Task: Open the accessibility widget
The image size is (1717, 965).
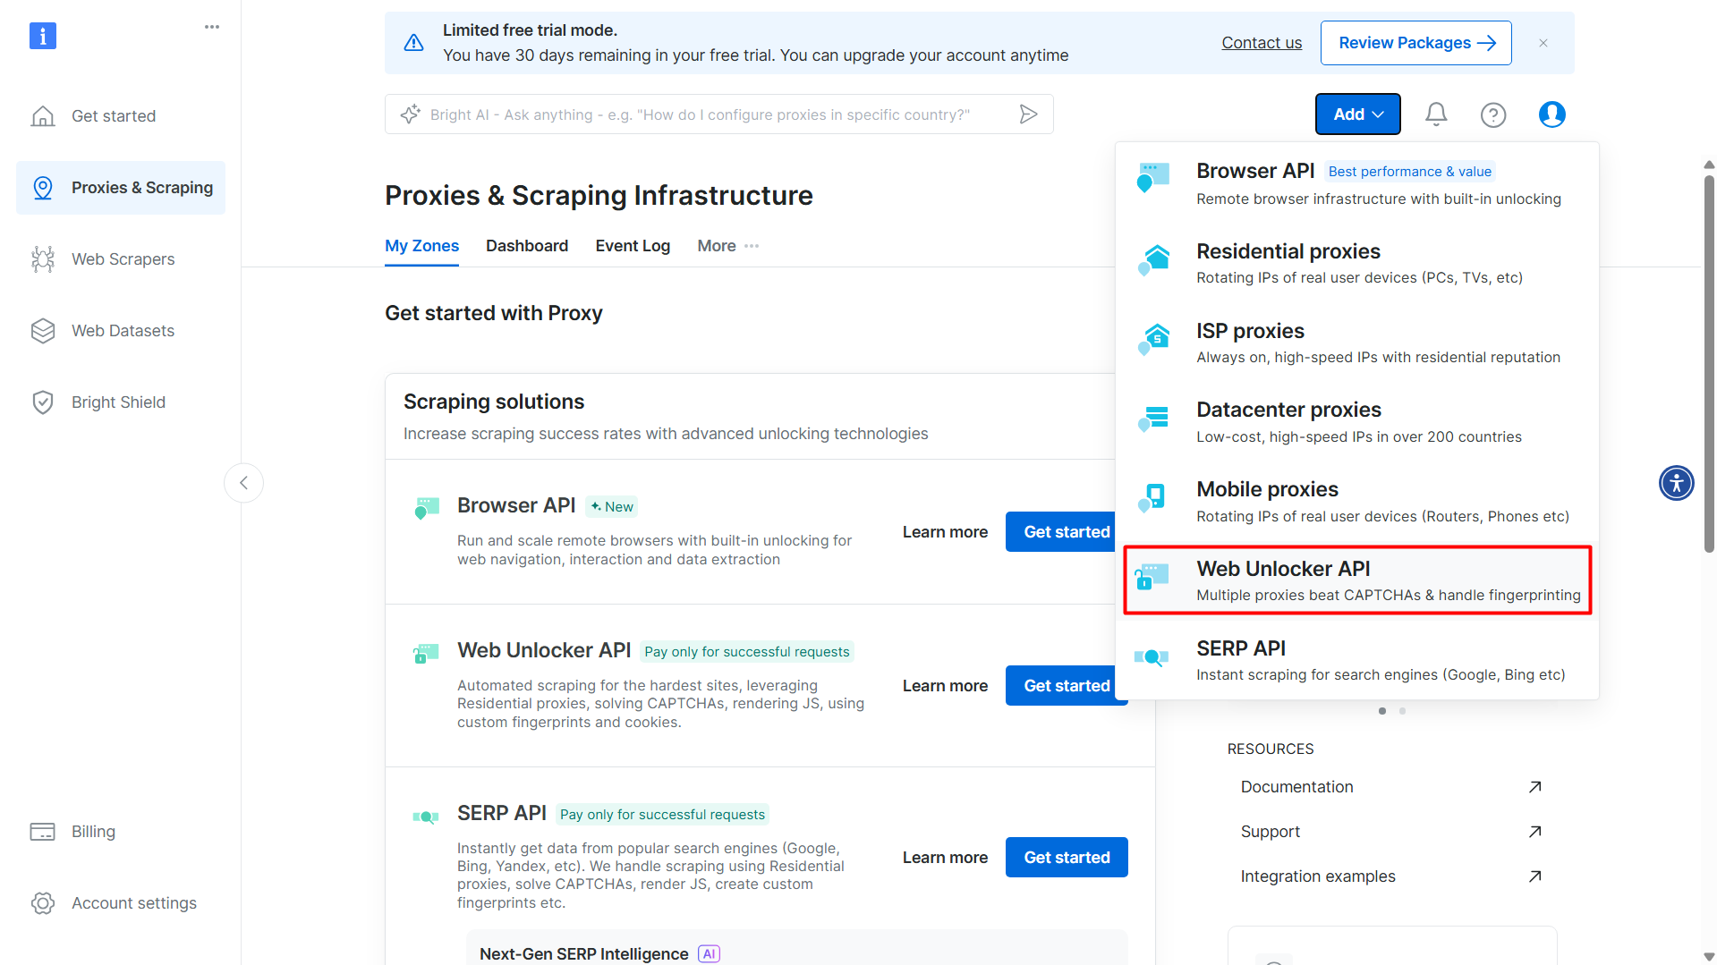Action: coord(1676,482)
